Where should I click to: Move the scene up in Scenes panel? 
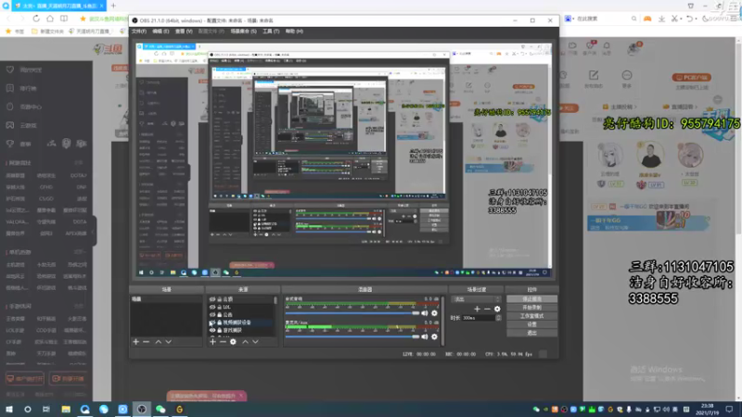click(158, 341)
